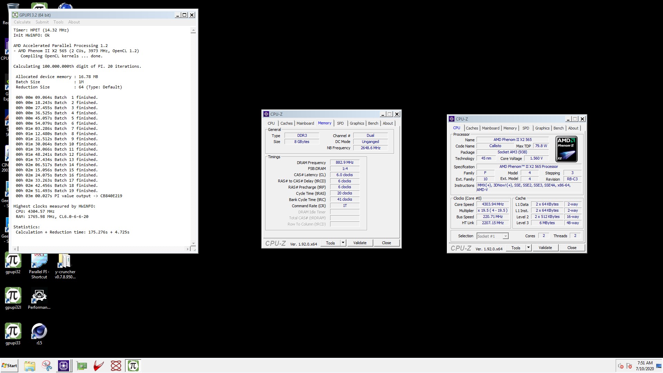Click Close button in Memory CPU-Z window
Image resolution: width=663 pixels, height=373 pixels.
386,243
